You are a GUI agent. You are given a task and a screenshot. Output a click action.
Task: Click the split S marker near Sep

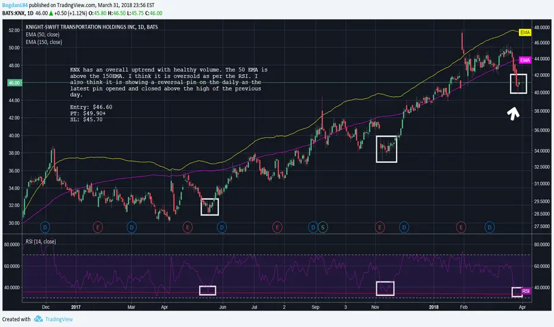pos(323,227)
